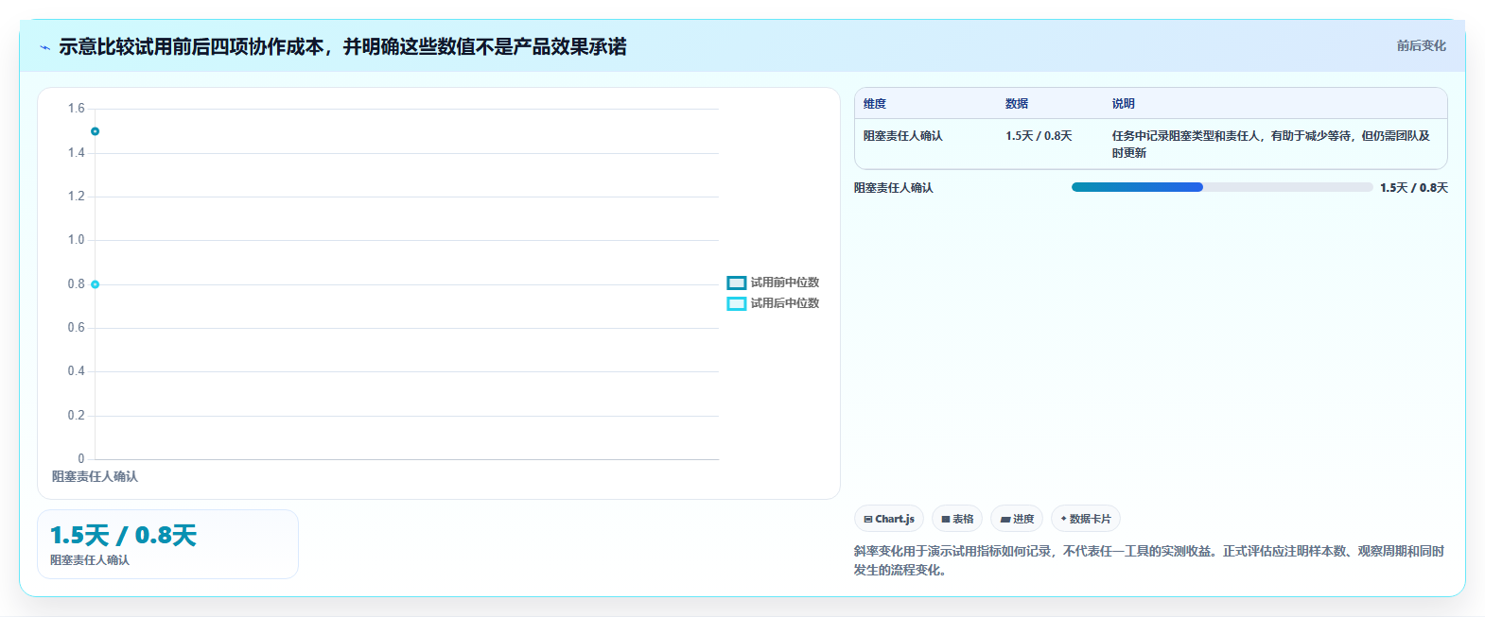
Task: Click the 数据 column header
Action: [1017, 104]
